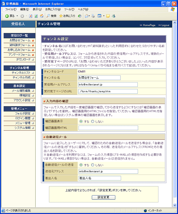This screenshot has width=178, height=214.
Task: Select する for 確認画面表示
Action: (81, 121)
